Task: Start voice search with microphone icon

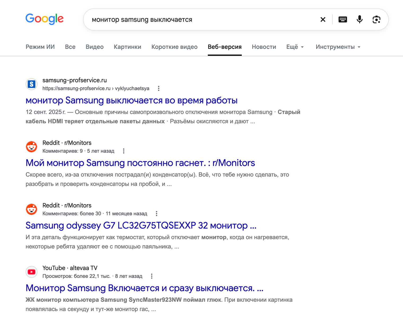Action: tap(360, 19)
